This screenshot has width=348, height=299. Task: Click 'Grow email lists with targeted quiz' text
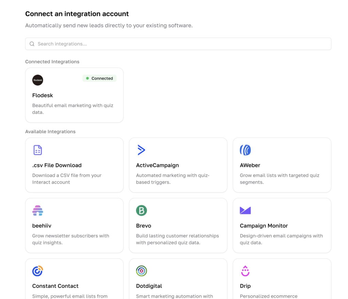click(279, 175)
